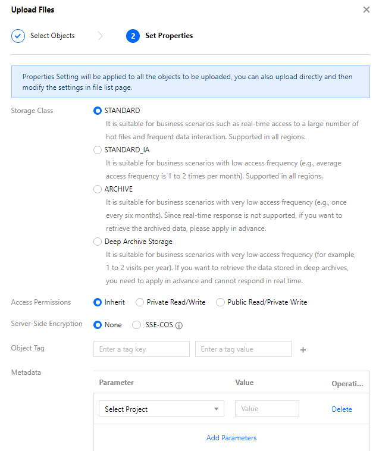Set access permissions to Inherit

[x=98, y=302]
